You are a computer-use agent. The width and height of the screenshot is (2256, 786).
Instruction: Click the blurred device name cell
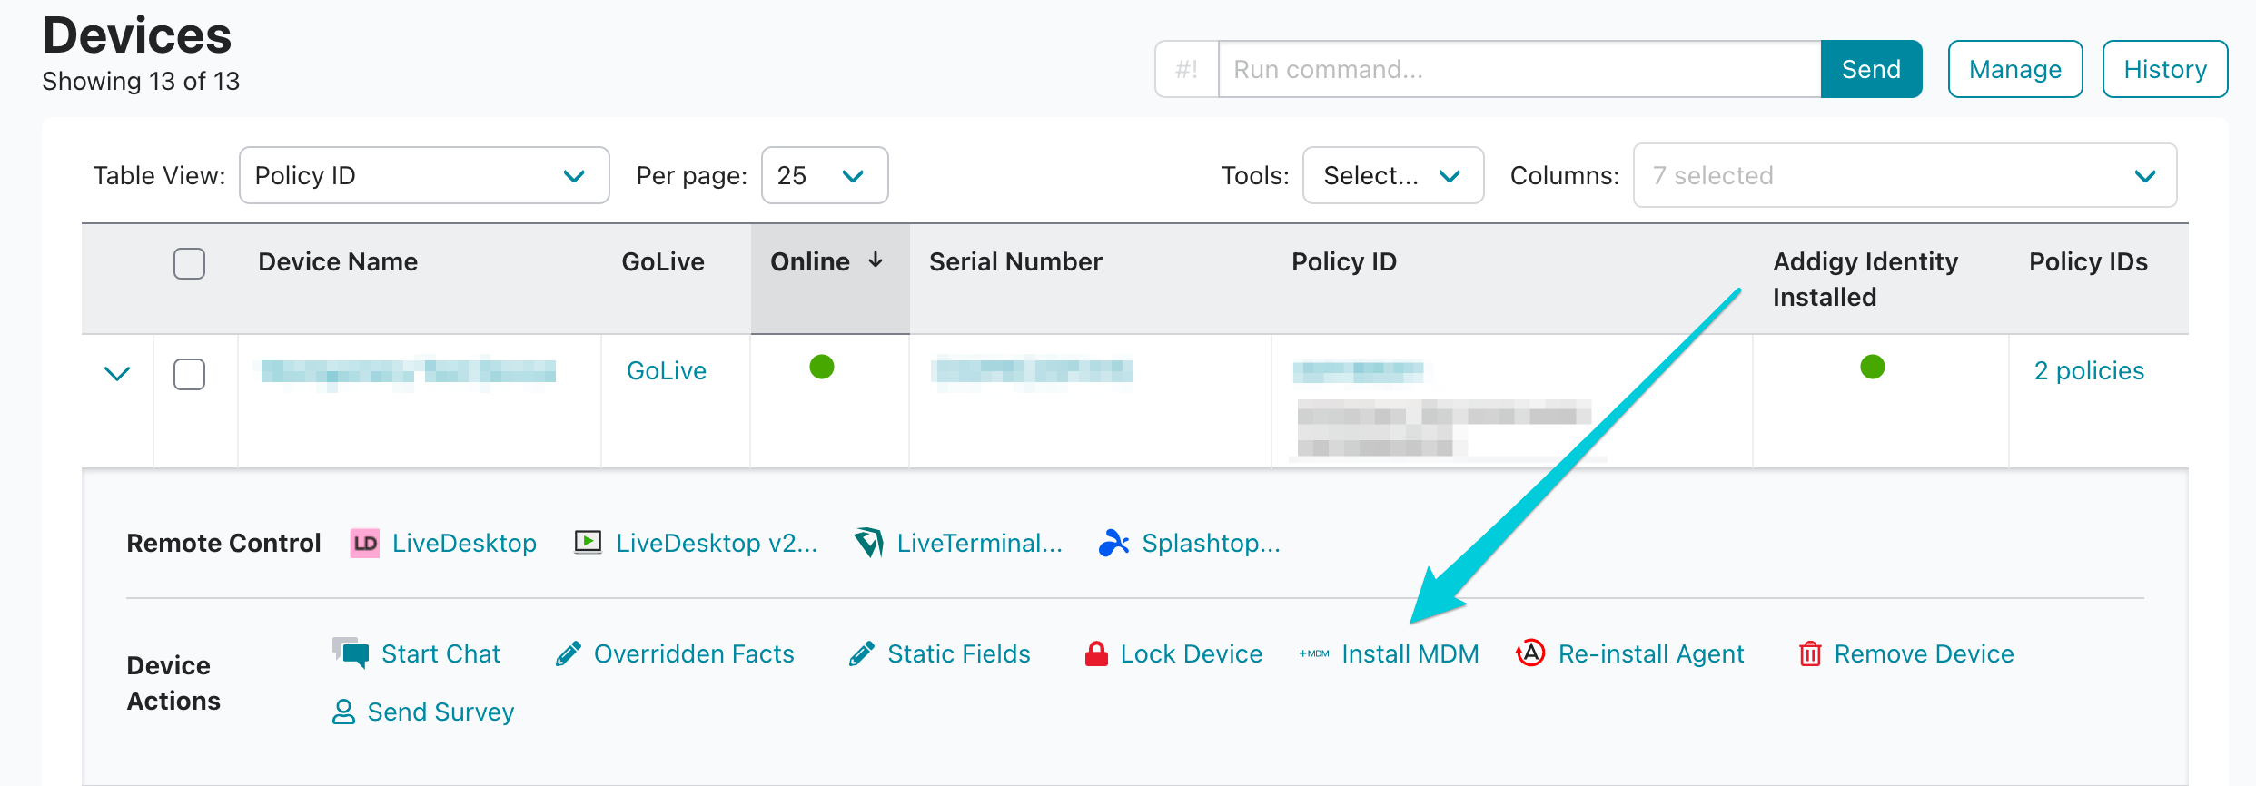(409, 371)
